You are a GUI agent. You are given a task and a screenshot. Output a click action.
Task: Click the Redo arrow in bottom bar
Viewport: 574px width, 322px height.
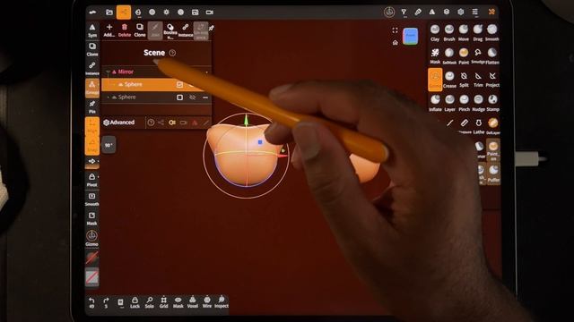pos(106,302)
